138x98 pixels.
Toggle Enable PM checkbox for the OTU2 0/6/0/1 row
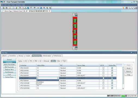[112, 71]
